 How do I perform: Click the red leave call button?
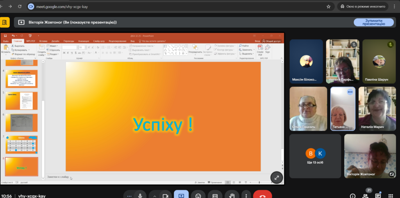[x=262, y=195]
